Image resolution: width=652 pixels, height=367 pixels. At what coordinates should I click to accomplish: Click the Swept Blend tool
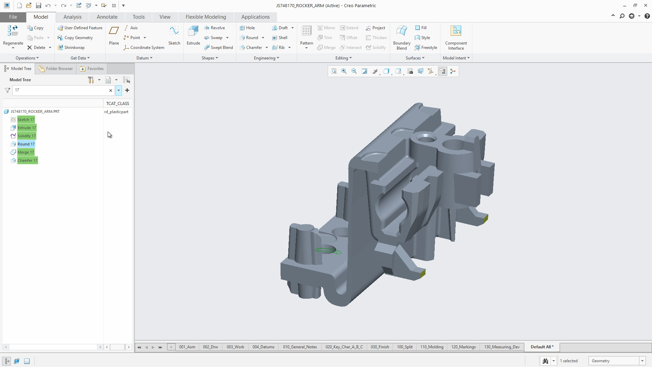click(218, 48)
